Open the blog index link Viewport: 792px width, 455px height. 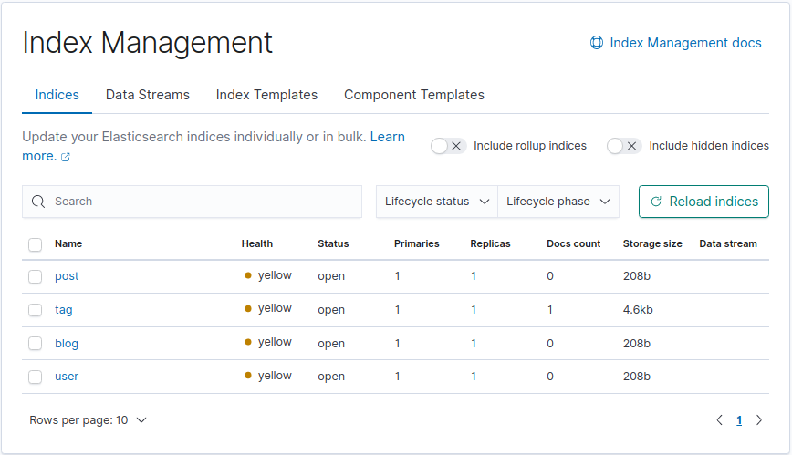pos(67,344)
